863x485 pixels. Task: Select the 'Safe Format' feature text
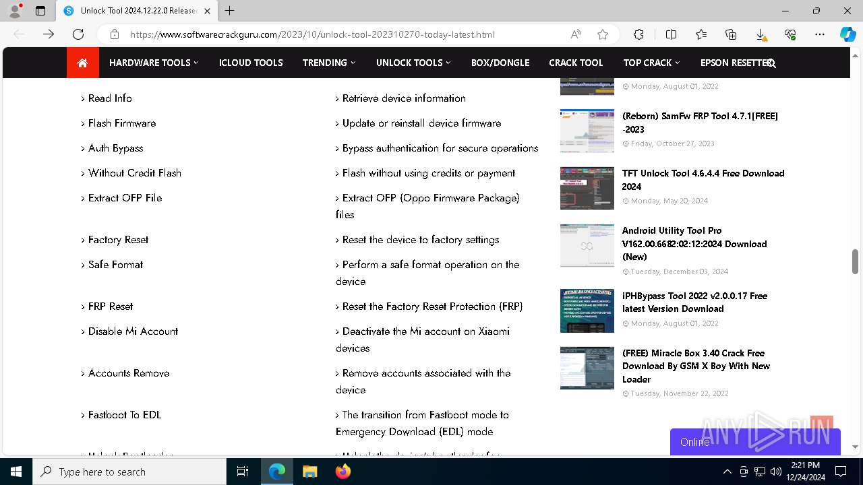115,265
